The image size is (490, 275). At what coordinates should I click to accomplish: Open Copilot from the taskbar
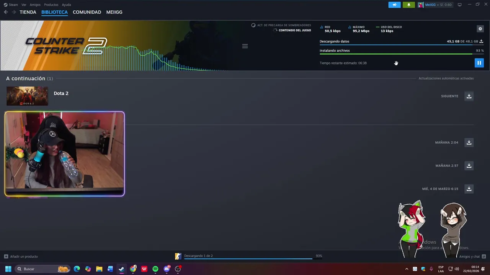(88, 269)
